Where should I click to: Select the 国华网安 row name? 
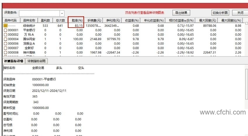point(29,39)
